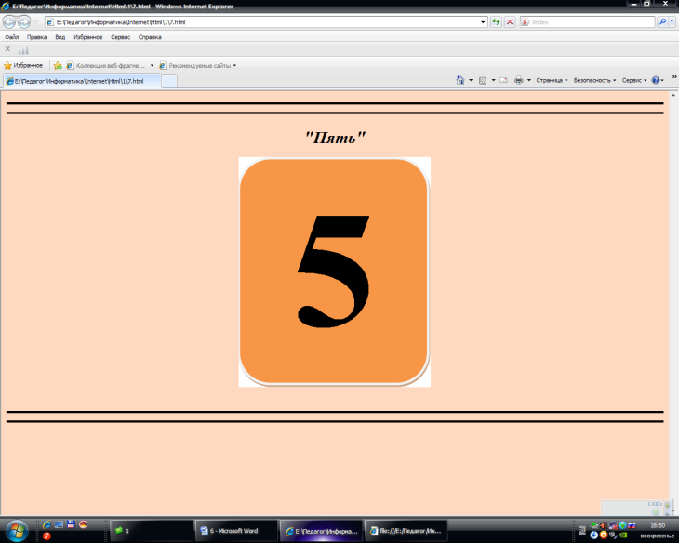Open the Избранное menu in the menu bar
Viewport: 679px width, 543px height.
[x=88, y=37]
